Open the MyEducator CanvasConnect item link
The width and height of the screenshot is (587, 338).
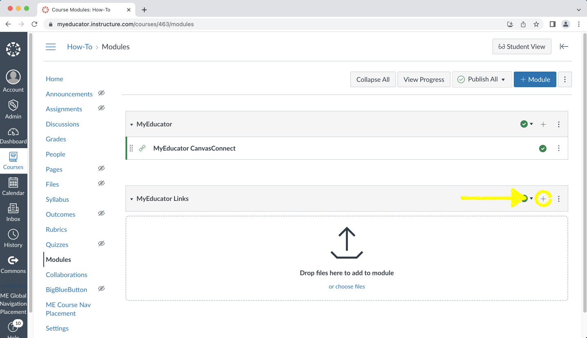[x=194, y=148]
